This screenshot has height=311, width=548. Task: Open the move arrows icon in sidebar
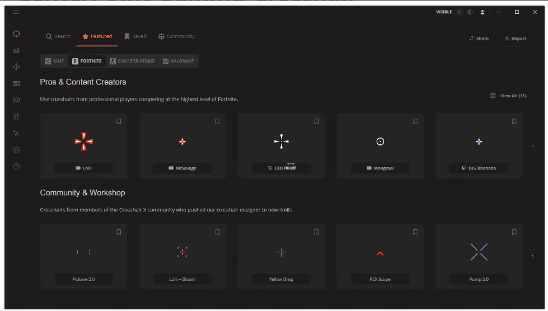pos(16,67)
